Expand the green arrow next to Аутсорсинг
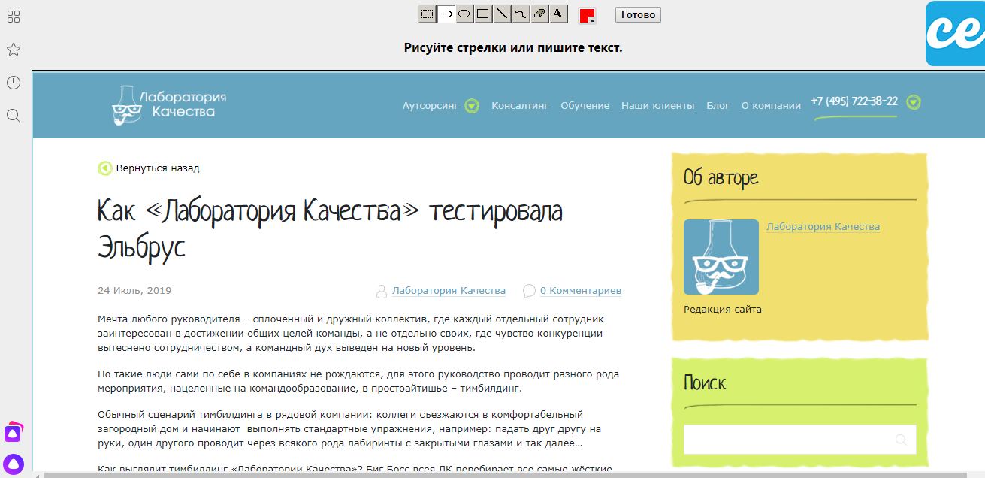985x478 pixels. pos(472,106)
